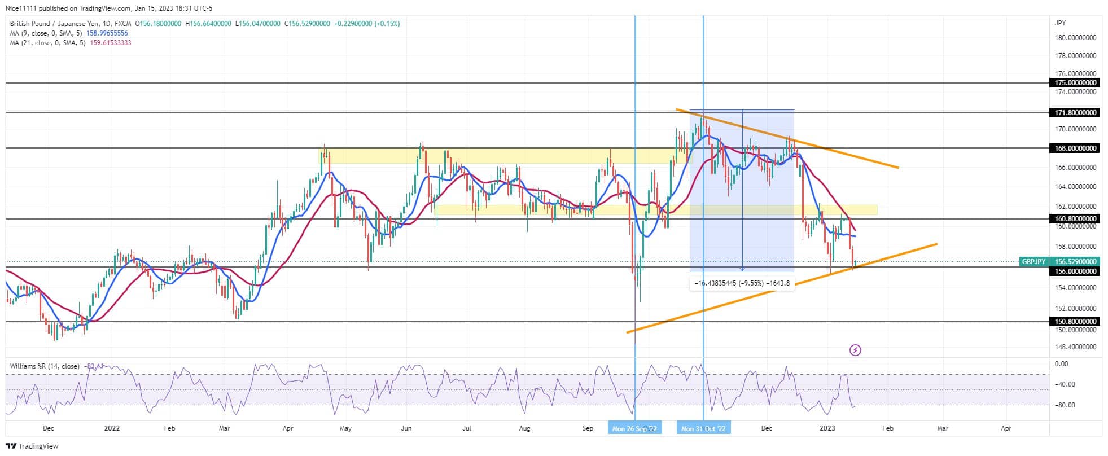
Task: Click the 152.00000000 price axis tick
Action: 1075,309
